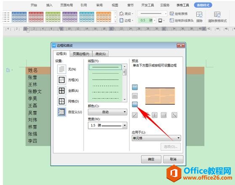The height and width of the screenshot is (185, 235).
Task: Toggle the inside horizontal border button
Action: pyautogui.click(x=135, y=96)
